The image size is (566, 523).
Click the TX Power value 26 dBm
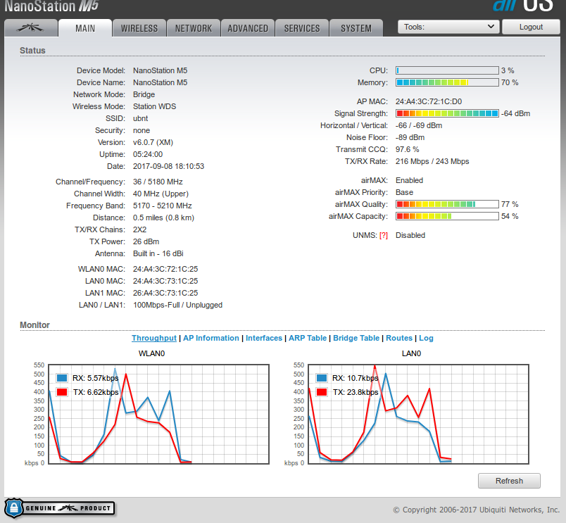[x=146, y=241]
